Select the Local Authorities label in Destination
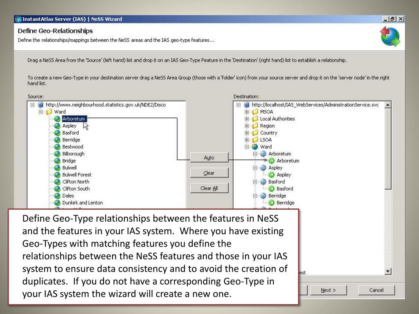Image resolution: width=419 pixels, height=314 pixels. point(277,119)
